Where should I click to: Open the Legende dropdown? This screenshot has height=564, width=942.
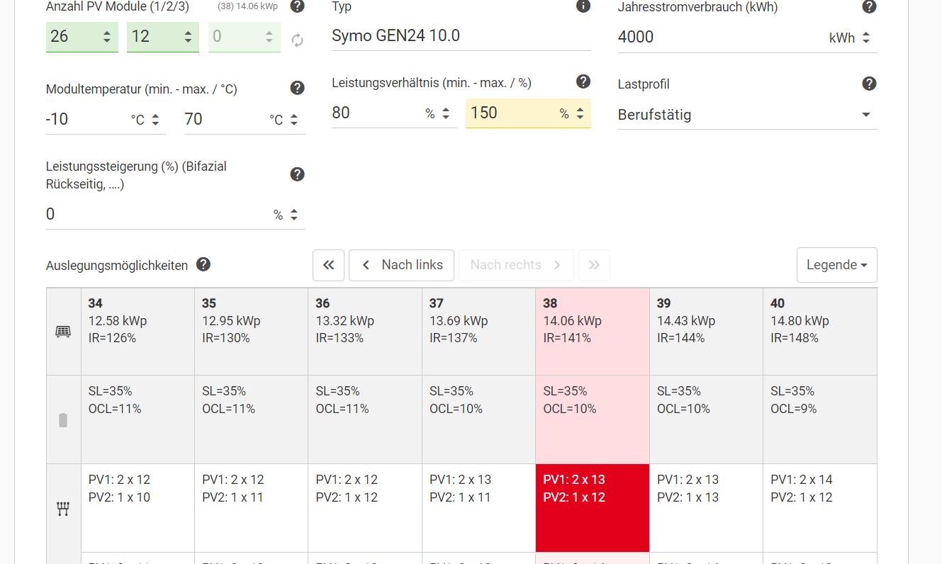click(837, 265)
